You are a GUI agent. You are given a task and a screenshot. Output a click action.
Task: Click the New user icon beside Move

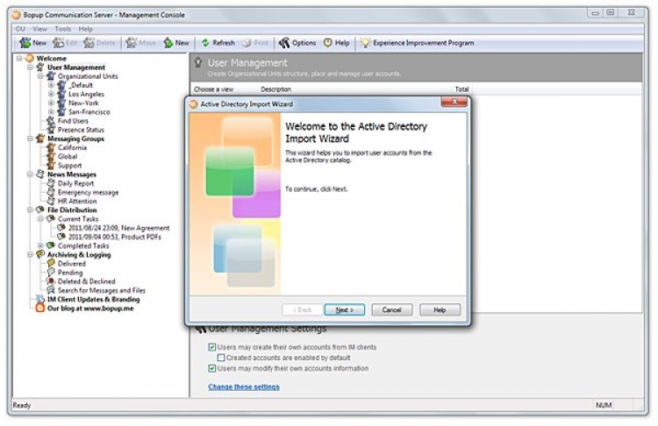pyautogui.click(x=176, y=43)
